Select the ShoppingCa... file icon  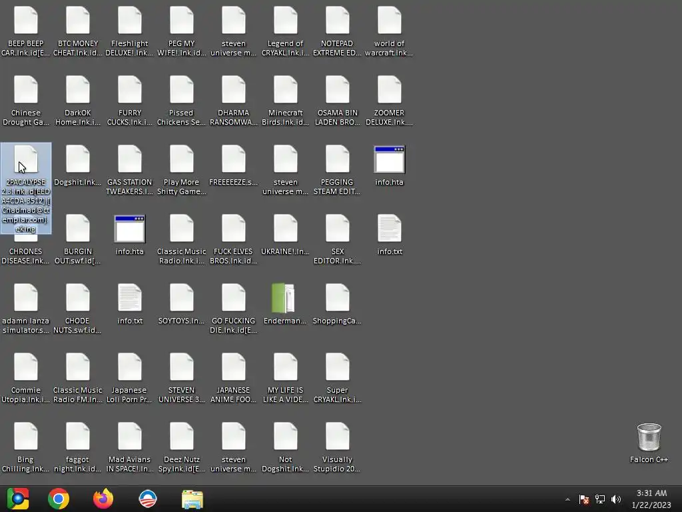click(337, 298)
